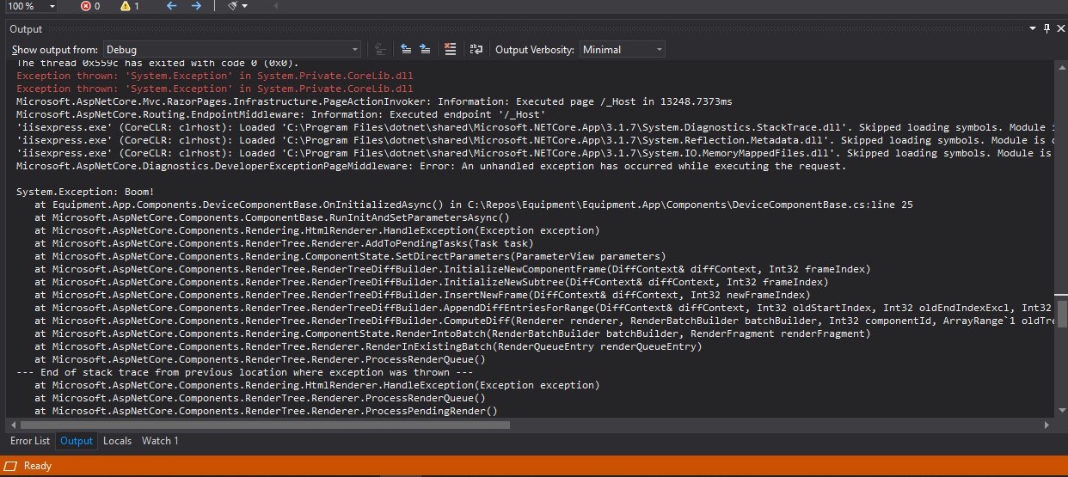Click the Executed page /_Host in 13248.7373ms line
The height and width of the screenshot is (477, 1068).
[x=374, y=101]
